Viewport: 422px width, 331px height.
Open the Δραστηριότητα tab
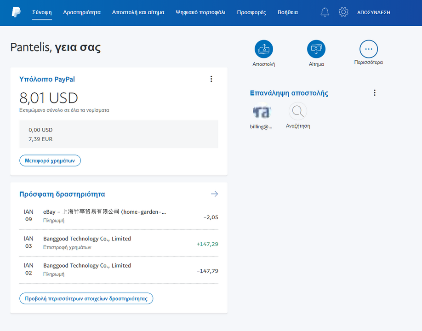point(82,12)
